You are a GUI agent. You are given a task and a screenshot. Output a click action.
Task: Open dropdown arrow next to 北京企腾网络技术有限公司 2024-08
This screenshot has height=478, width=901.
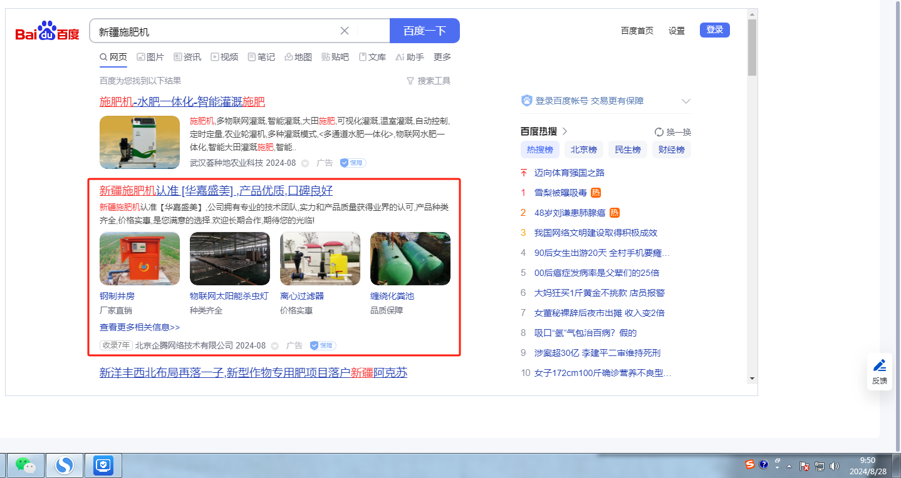(275, 346)
